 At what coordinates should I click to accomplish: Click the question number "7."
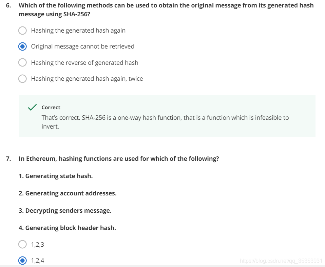click(8, 158)
